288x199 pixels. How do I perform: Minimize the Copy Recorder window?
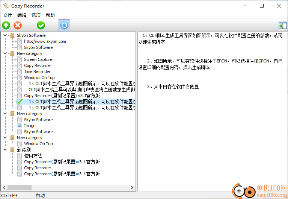(245, 6)
